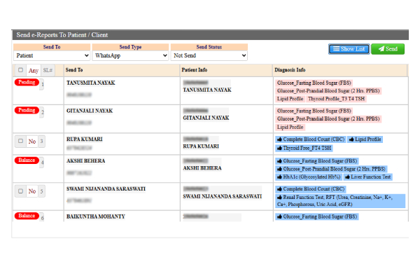
Task: Click the No label in RUPA KUMARI row
Action: tap(32, 142)
